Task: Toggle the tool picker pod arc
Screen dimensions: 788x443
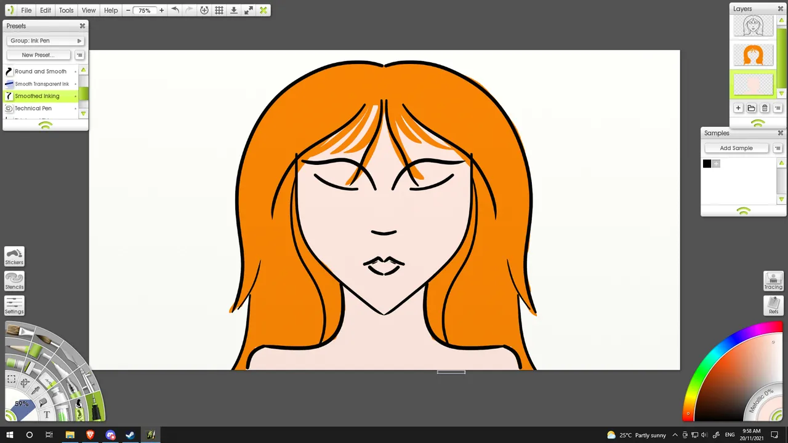Action: click(x=10, y=415)
